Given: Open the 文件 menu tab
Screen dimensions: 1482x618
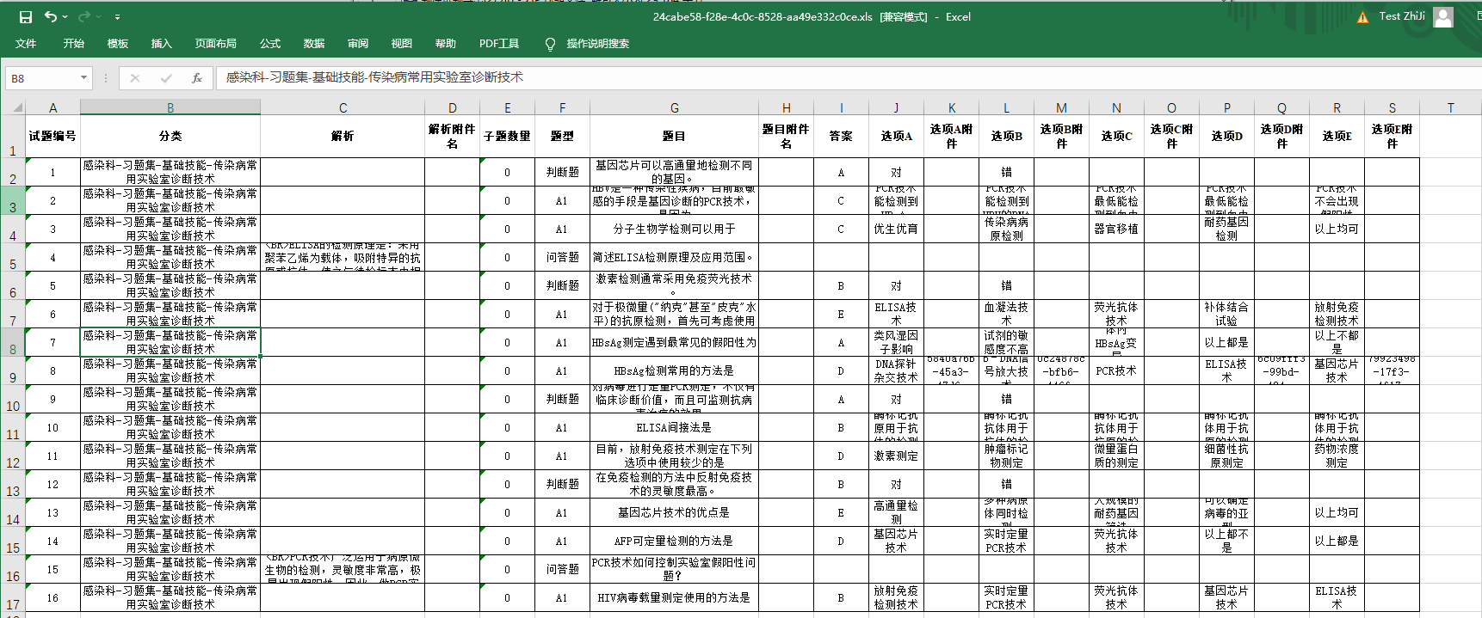Looking at the screenshot, I should click(x=26, y=44).
